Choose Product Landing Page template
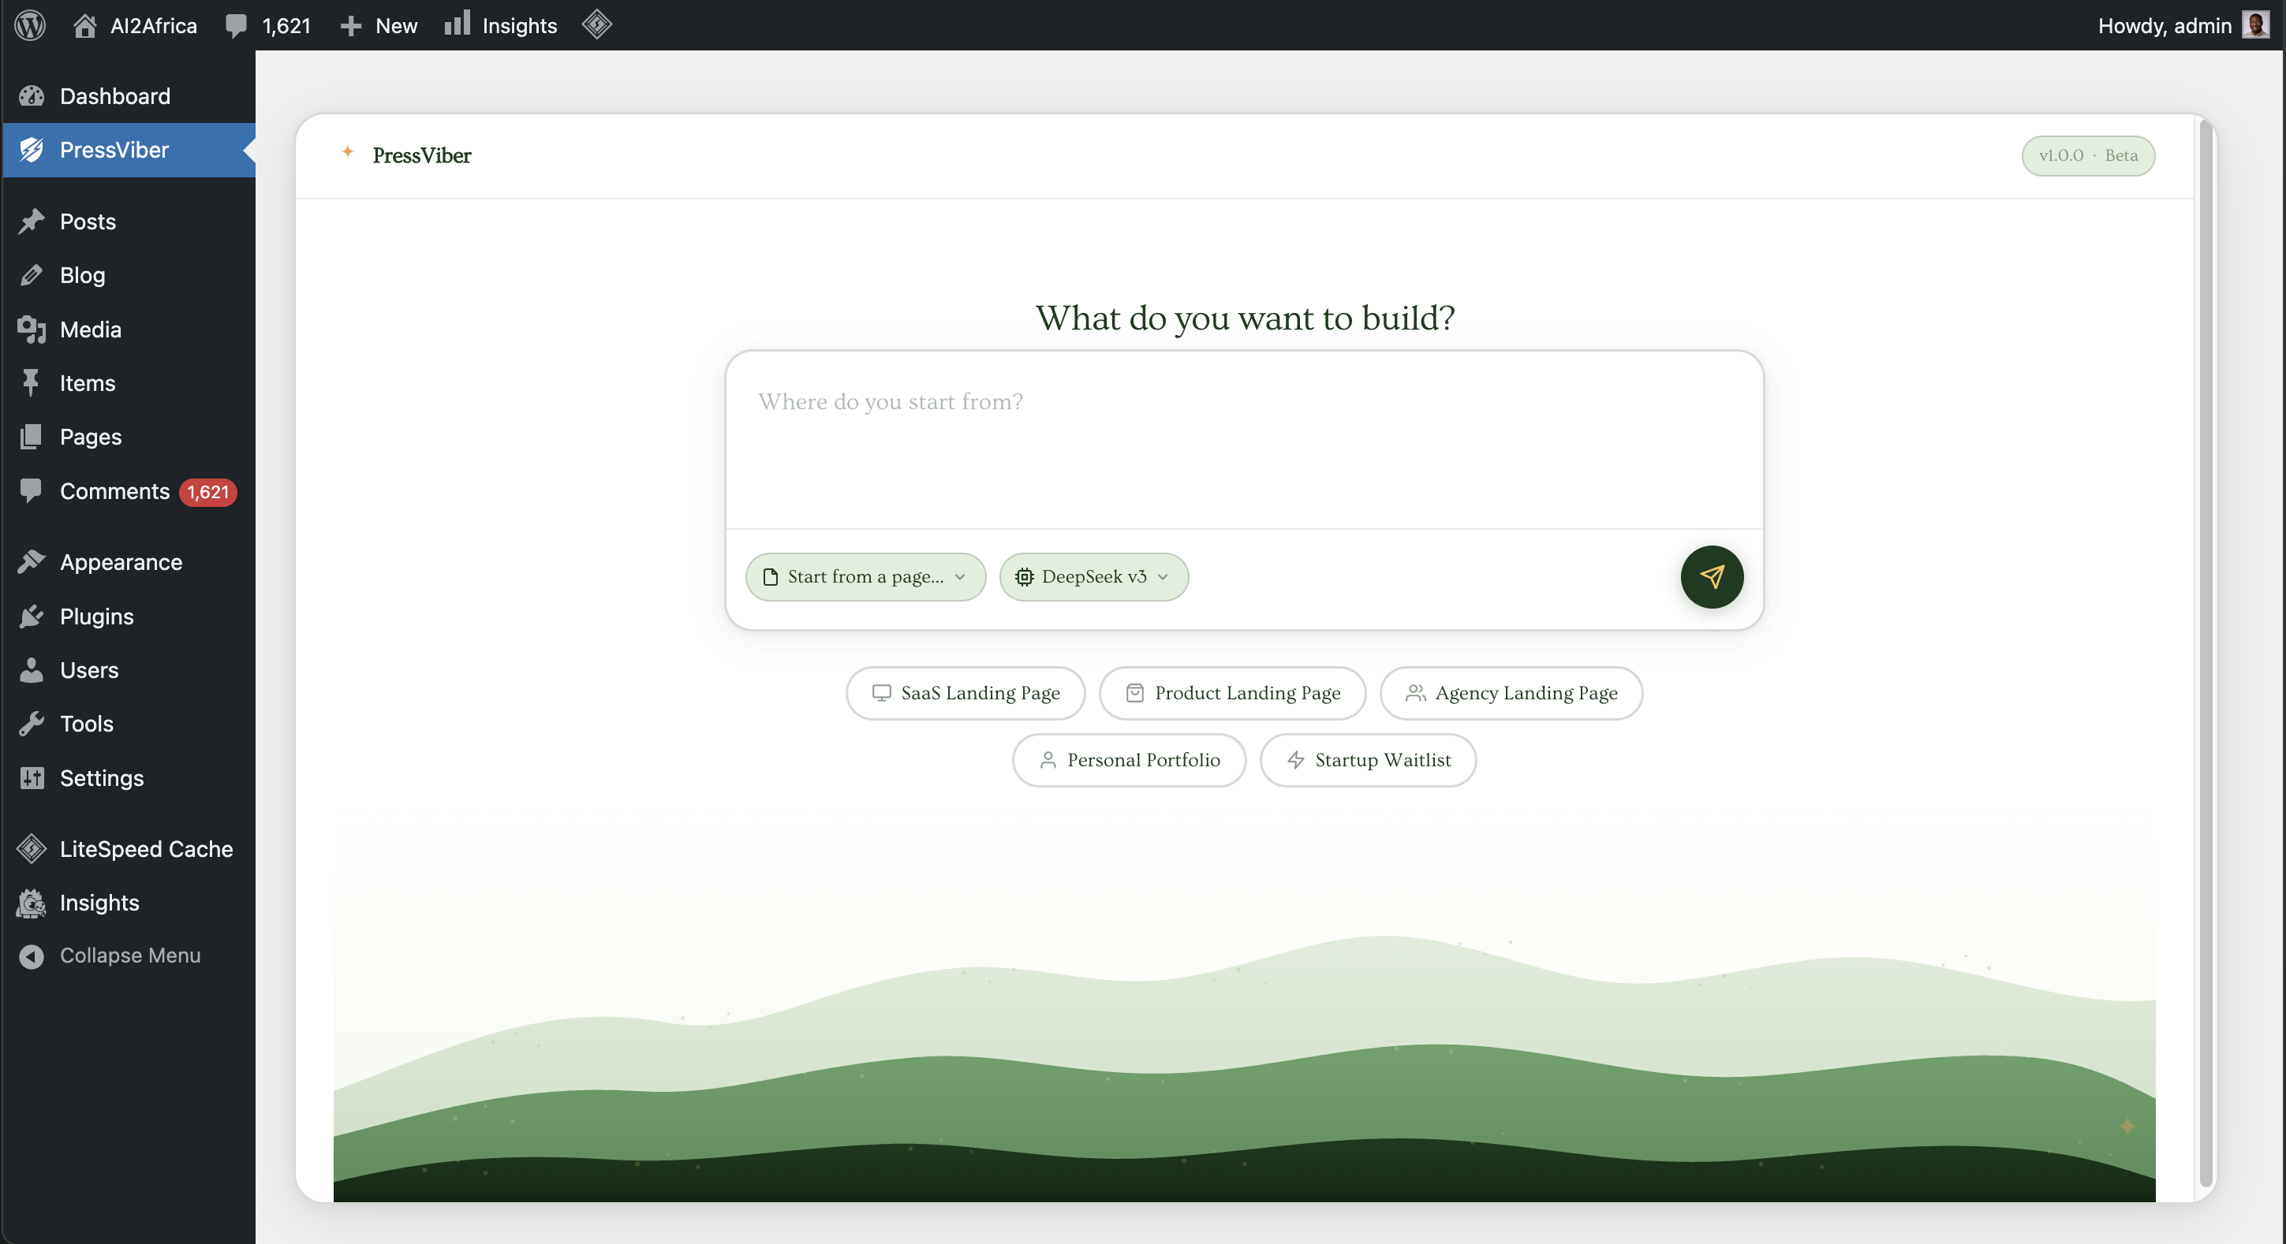 (1232, 692)
